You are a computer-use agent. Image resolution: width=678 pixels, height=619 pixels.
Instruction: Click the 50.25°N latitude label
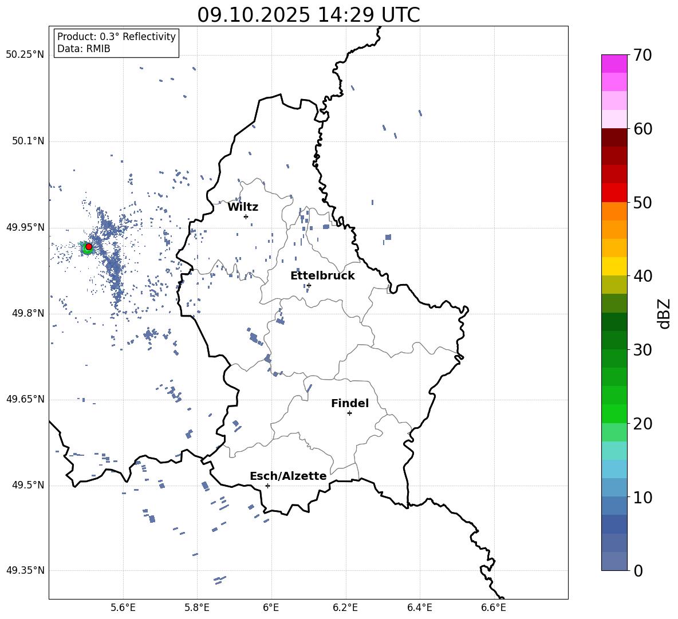25,55
